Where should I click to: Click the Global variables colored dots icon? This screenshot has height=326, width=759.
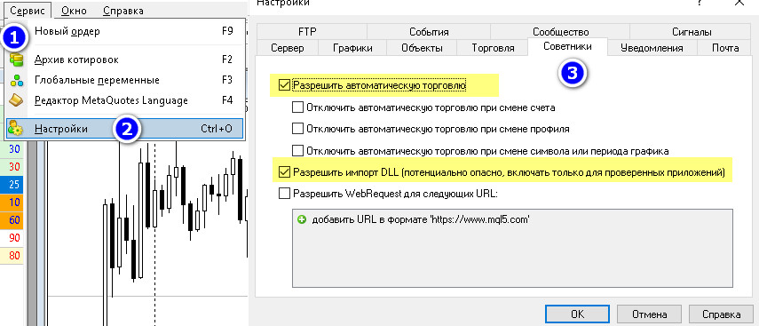coord(17,80)
